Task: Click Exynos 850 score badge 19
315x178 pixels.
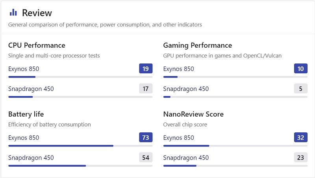Action: [x=146, y=69]
